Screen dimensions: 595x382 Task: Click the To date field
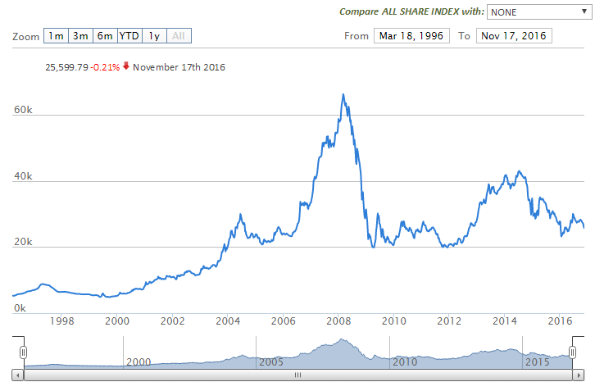pyautogui.click(x=514, y=36)
